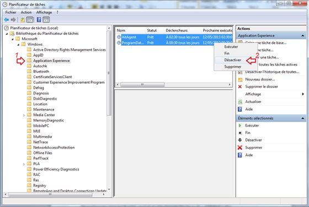Click Désactiver l'historique de toutes... action
Screen dimensions: 309x207
[272, 72]
